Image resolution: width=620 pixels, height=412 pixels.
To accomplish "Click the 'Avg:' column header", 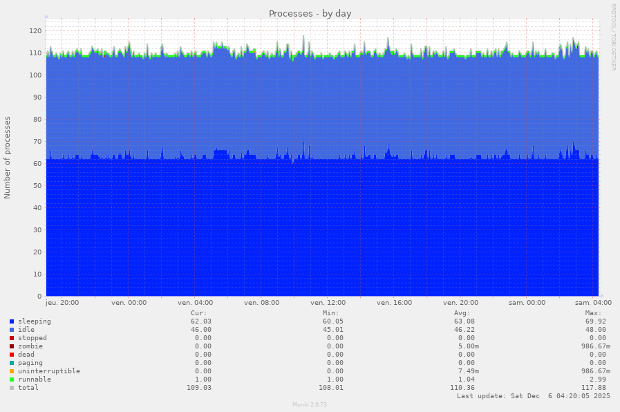I will click(x=466, y=313).
